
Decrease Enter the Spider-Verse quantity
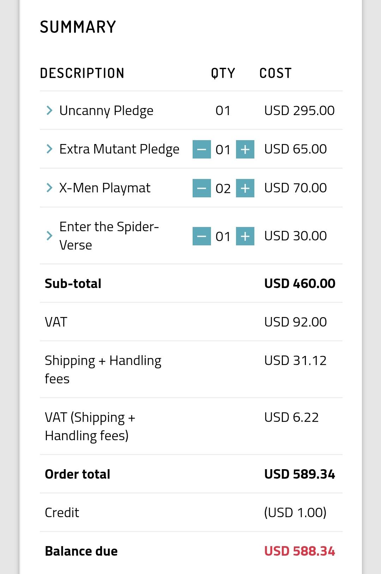tap(202, 236)
